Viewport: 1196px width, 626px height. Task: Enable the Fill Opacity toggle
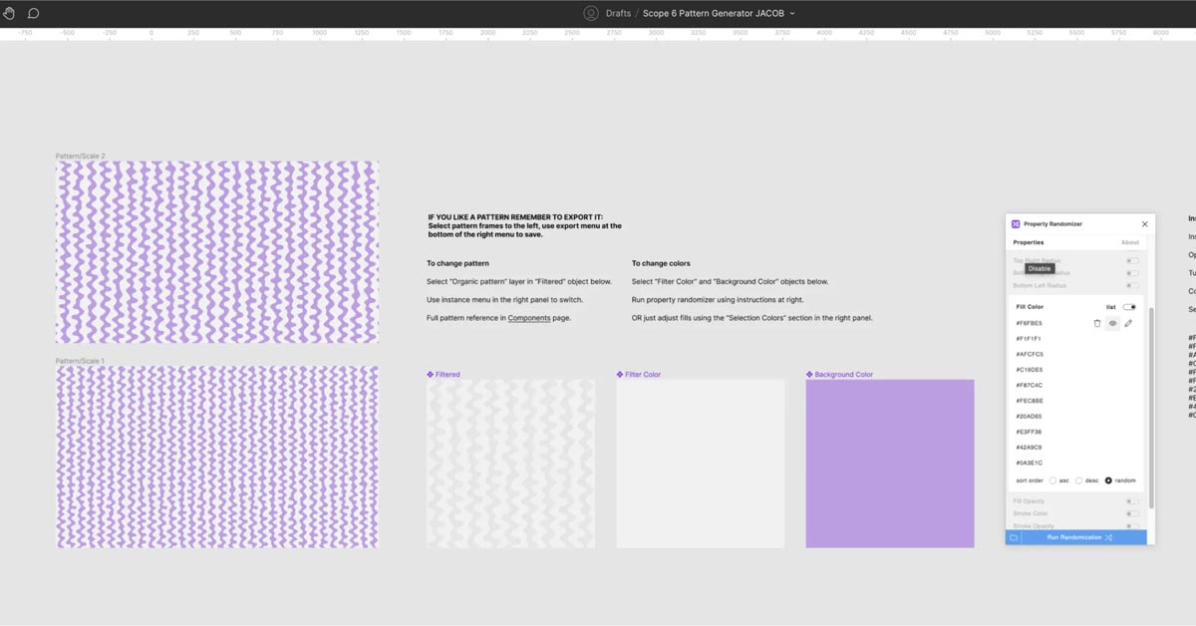pos(1132,501)
